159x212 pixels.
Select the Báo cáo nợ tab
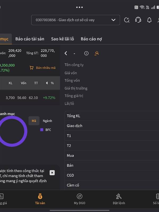pos(91,39)
